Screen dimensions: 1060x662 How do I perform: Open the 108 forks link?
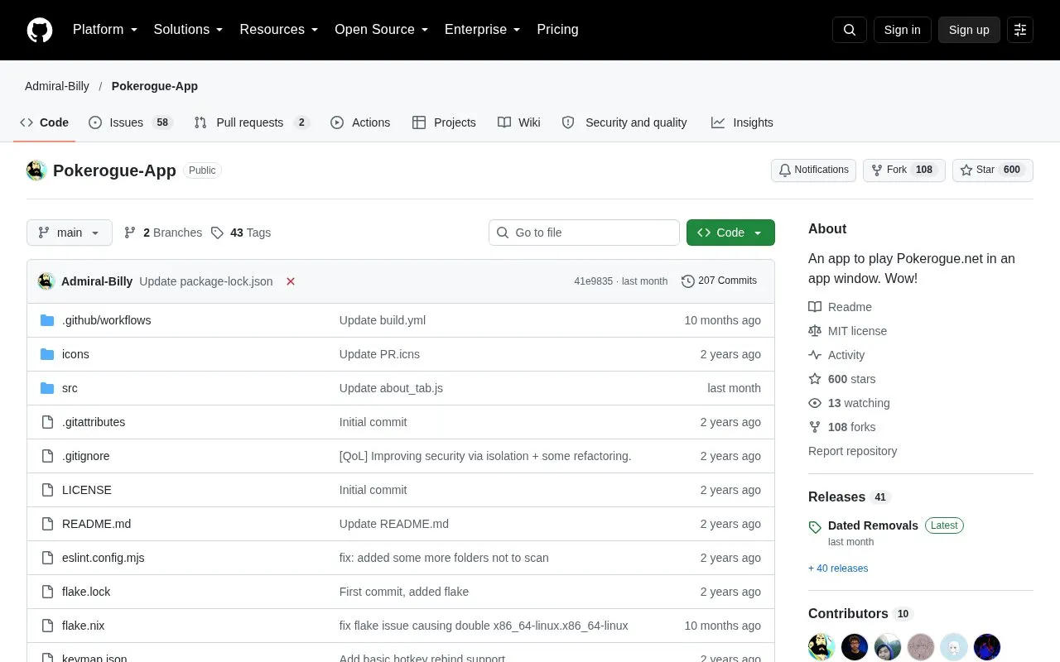pyautogui.click(x=851, y=427)
